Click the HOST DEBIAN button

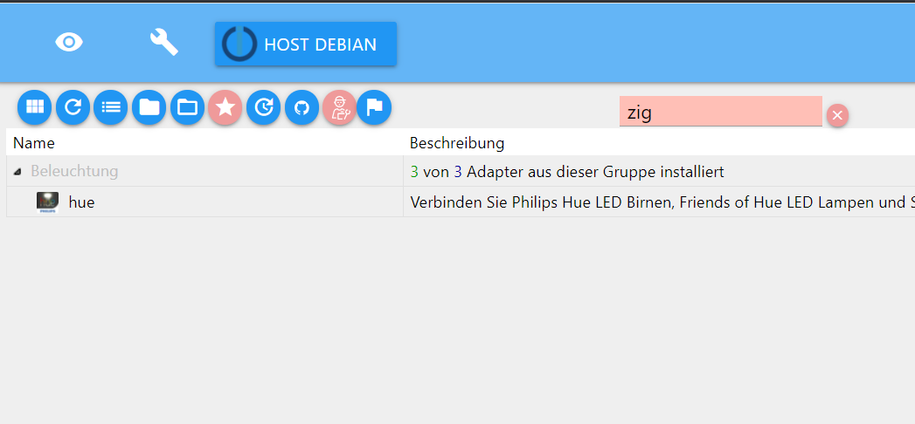coord(320,44)
